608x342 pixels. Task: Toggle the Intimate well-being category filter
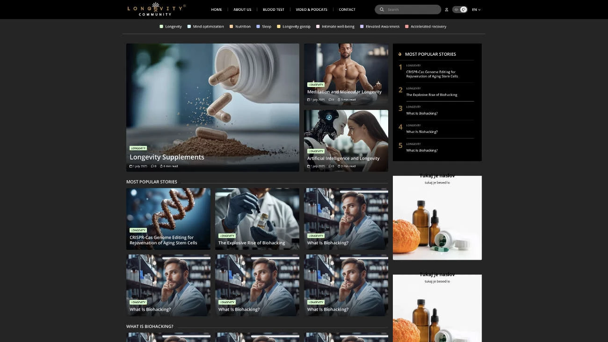(317, 27)
